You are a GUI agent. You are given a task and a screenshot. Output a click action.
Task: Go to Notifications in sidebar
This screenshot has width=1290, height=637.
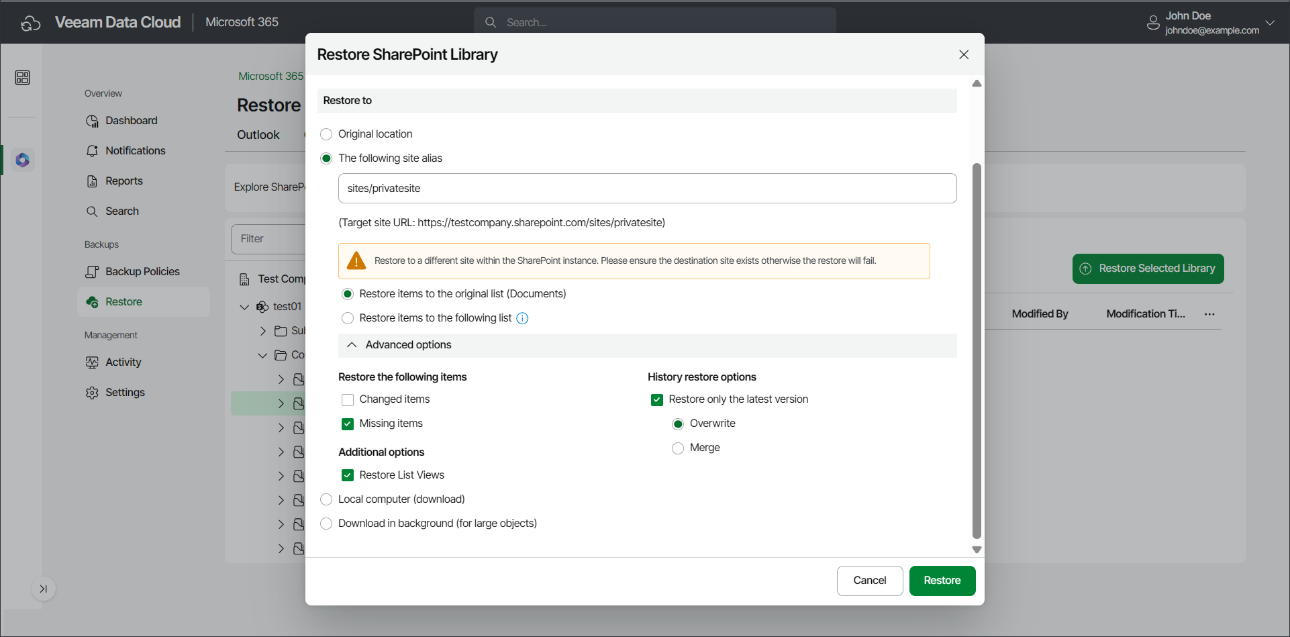[x=135, y=151]
